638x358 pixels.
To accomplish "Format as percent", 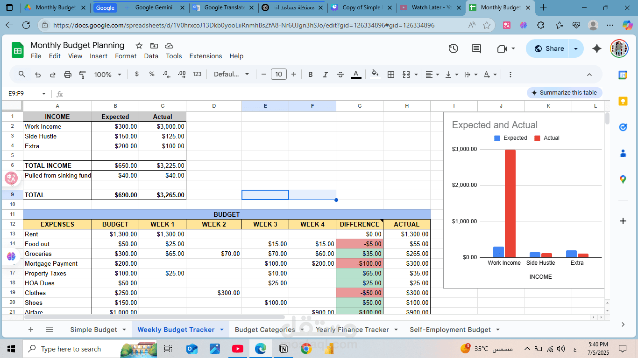I will click(152, 74).
